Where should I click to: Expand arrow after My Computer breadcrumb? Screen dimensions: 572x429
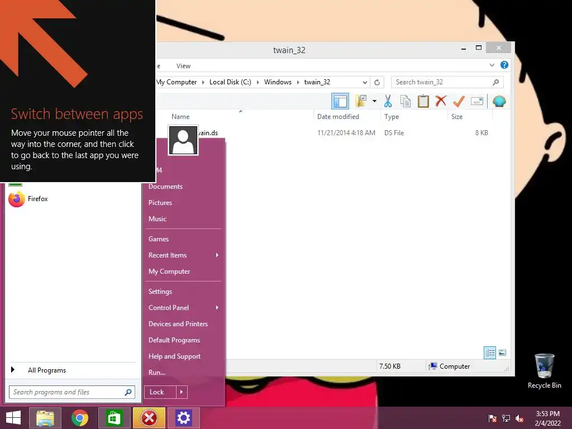(203, 83)
